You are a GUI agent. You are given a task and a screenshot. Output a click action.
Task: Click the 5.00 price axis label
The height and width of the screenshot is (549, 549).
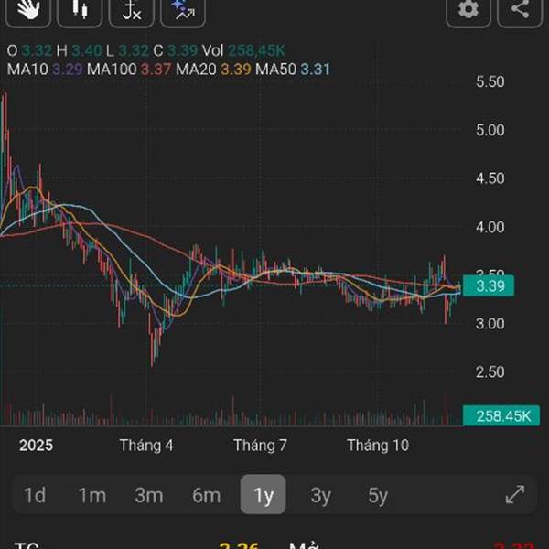490,130
